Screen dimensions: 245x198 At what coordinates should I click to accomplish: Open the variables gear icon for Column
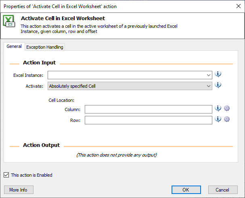click(227, 108)
